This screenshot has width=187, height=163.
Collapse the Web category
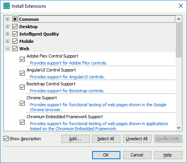[8, 49]
